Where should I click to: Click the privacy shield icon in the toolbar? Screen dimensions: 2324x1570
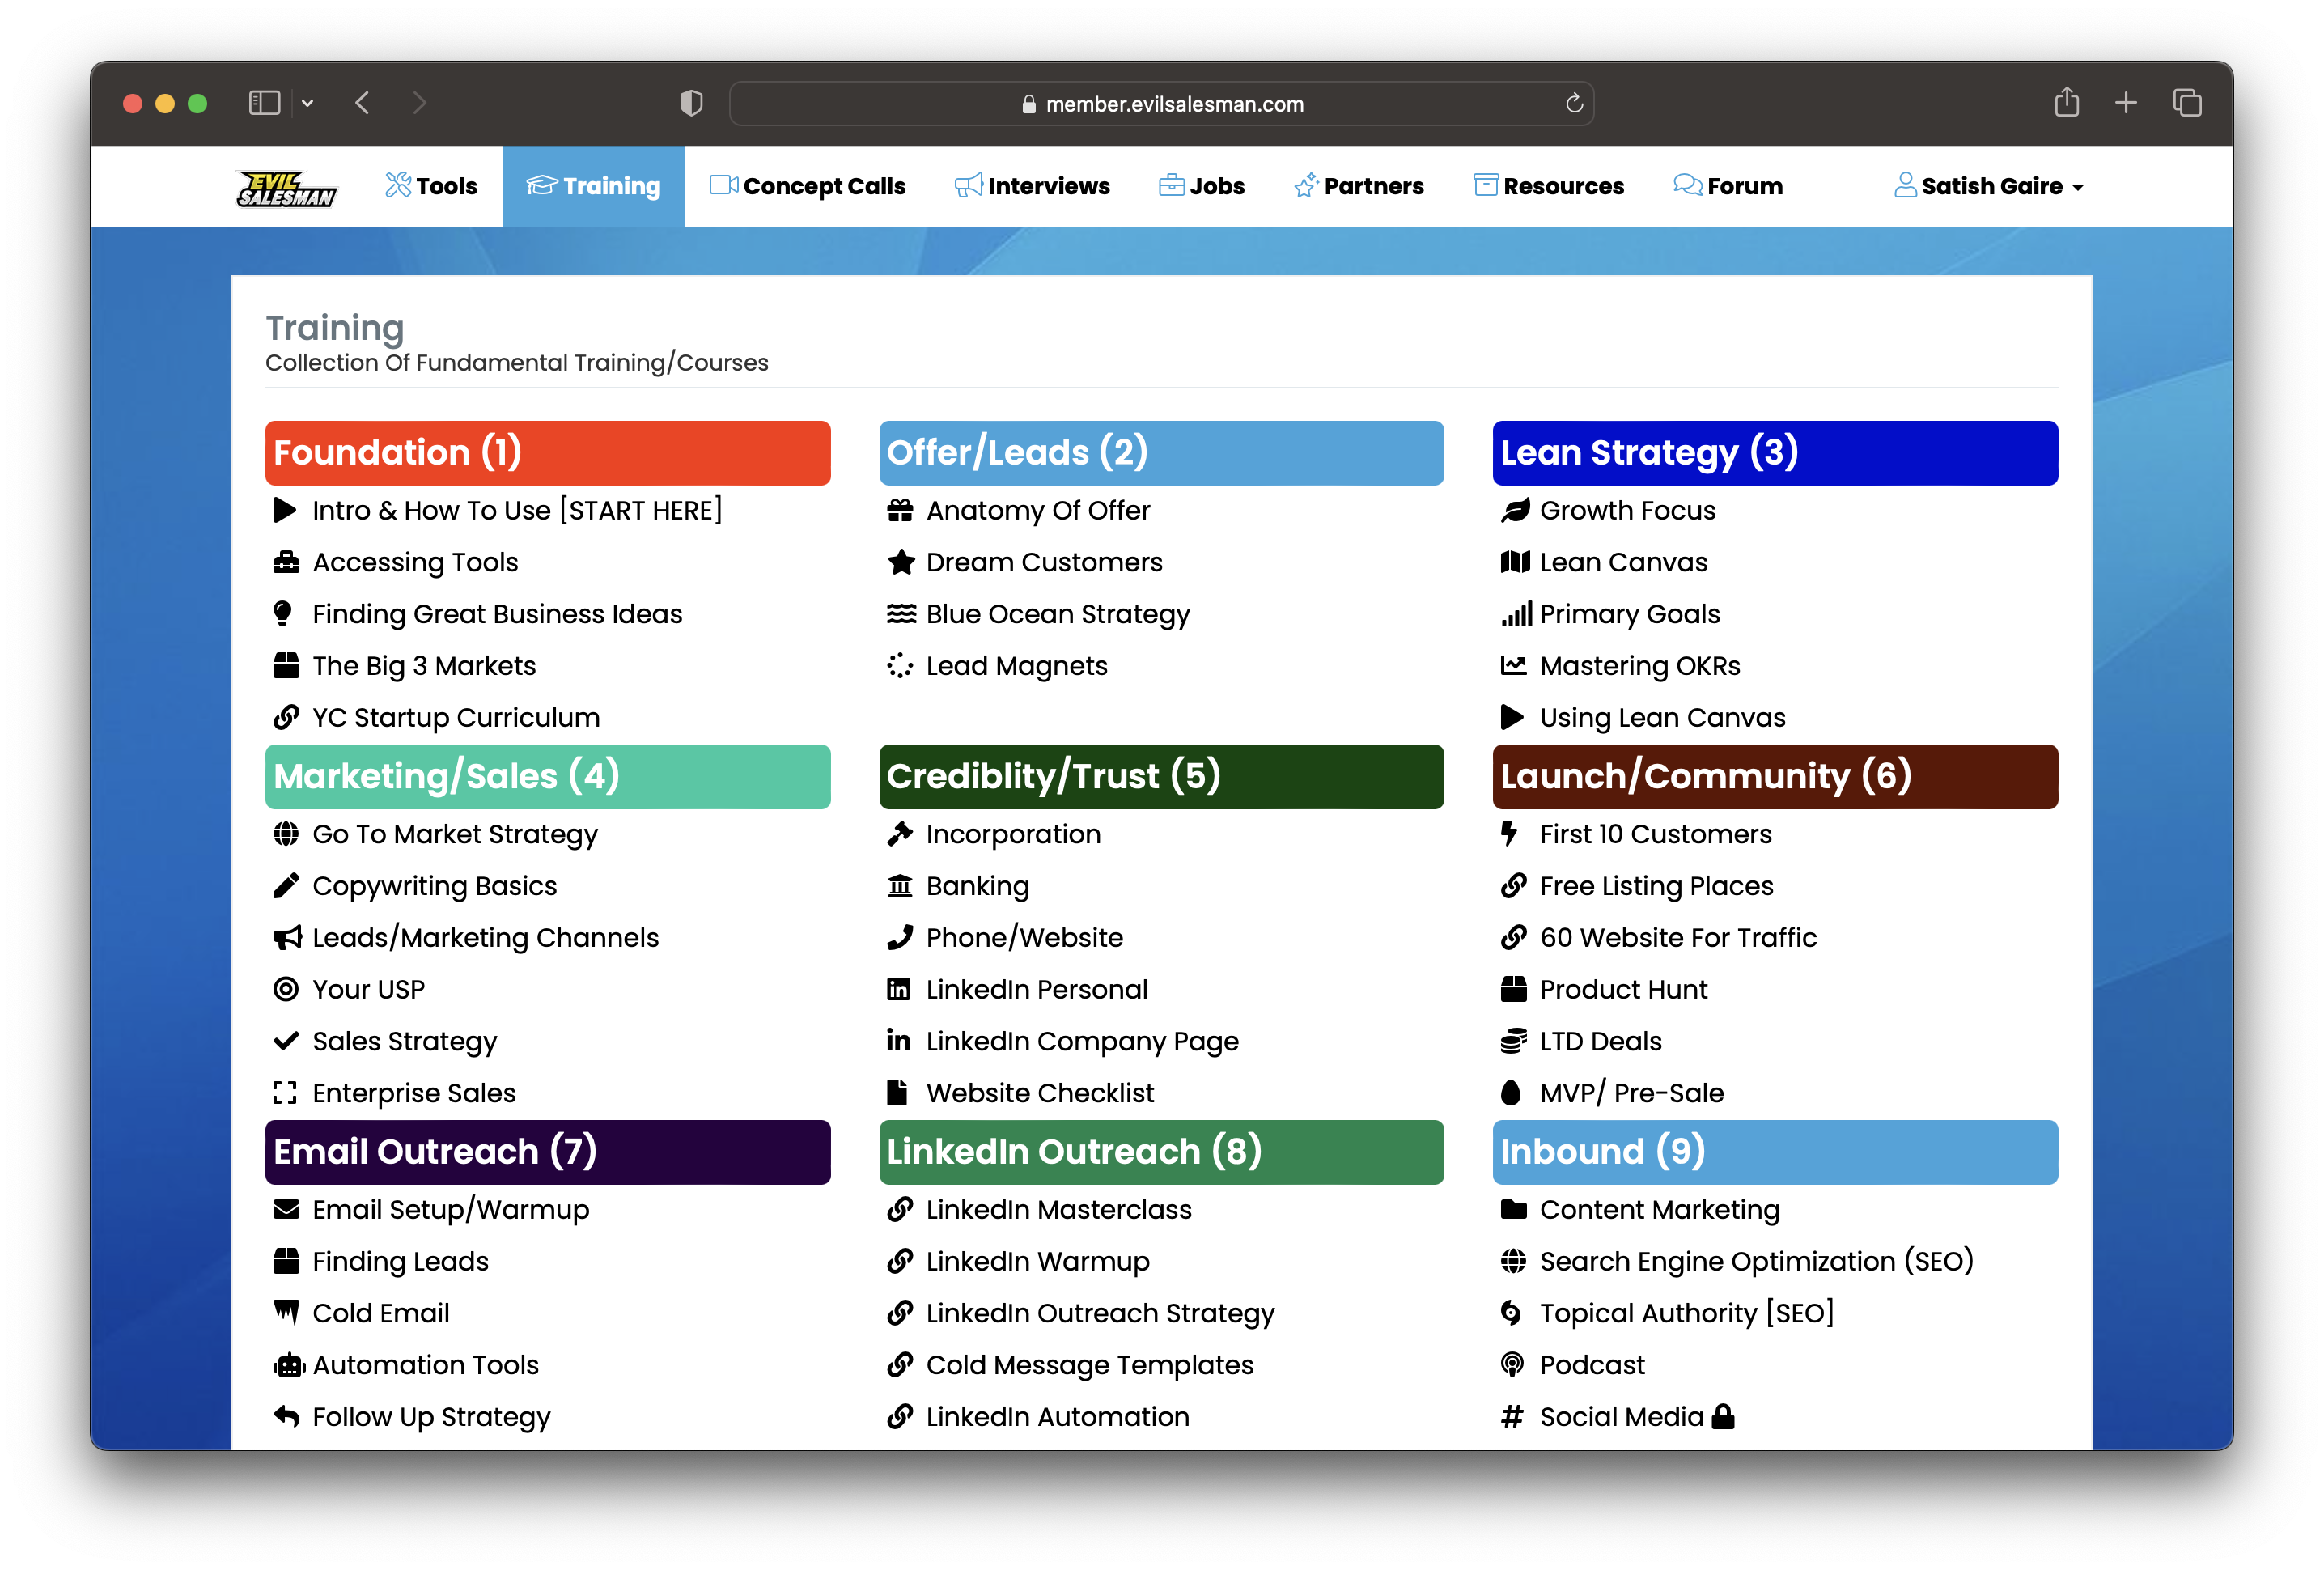pos(691,103)
